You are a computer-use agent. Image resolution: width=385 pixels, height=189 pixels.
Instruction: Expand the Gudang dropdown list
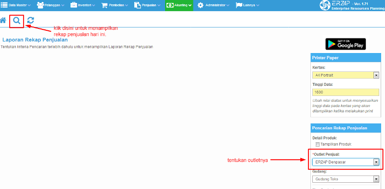(x=346, y=179)
